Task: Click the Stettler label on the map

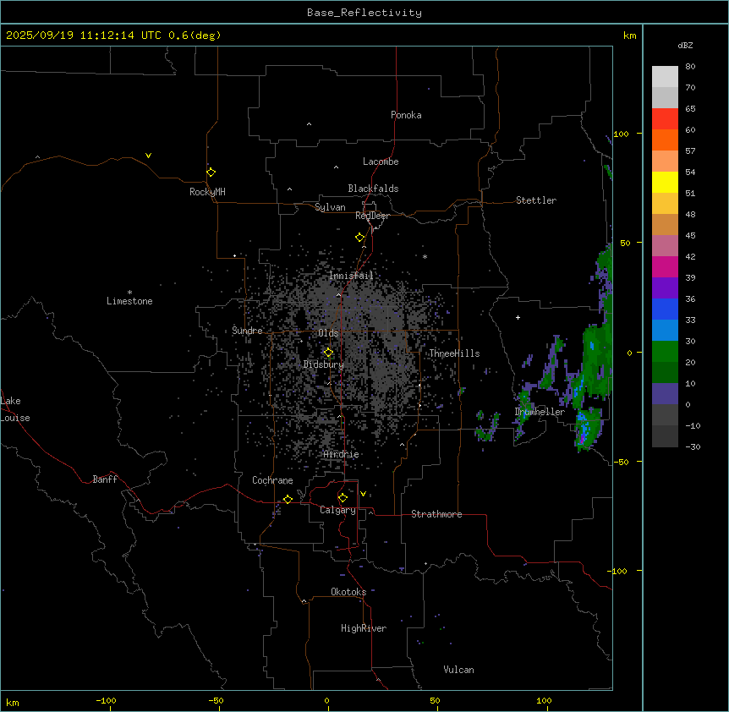Action: coord(536,200)
